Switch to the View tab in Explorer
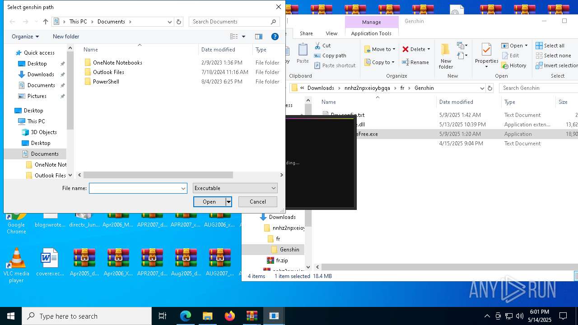The width and height of the screenshot is (578, 325). (x=331, y=33)
